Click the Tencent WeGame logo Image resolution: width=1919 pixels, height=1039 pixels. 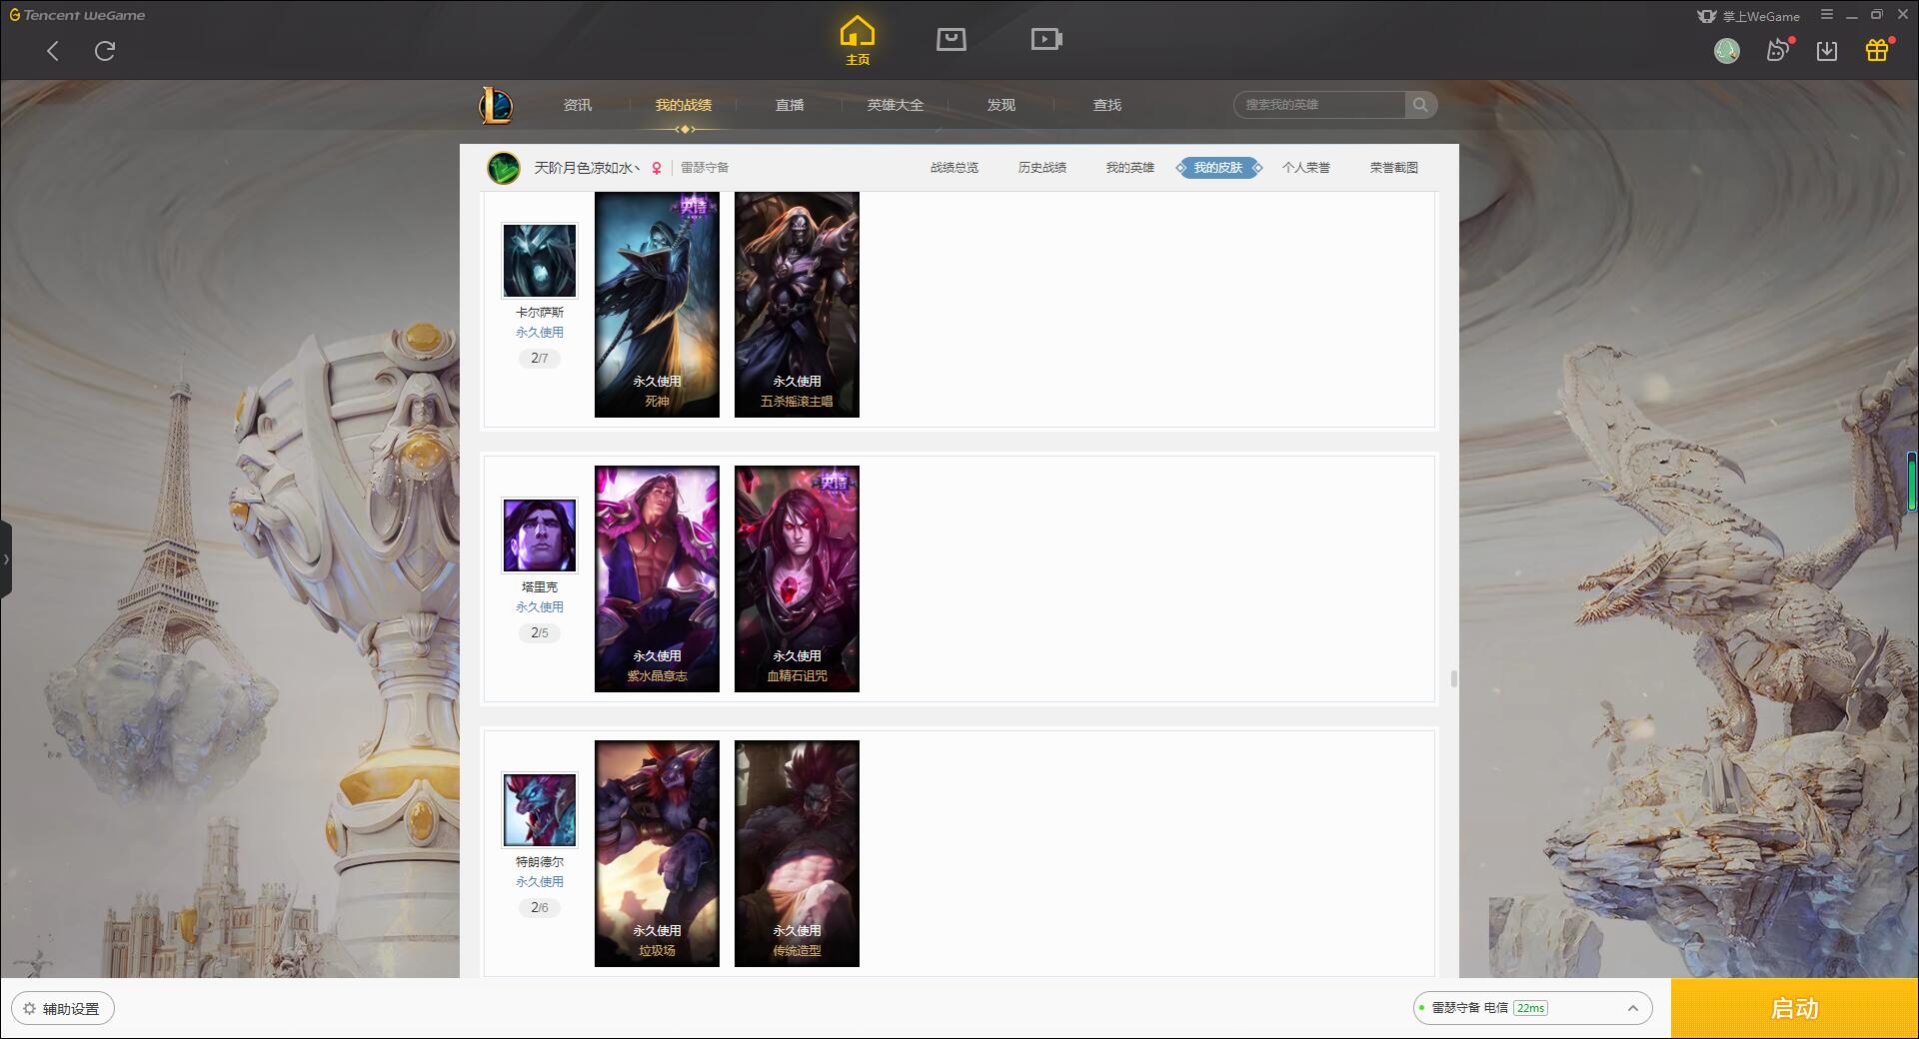pyautogui.click(x=77, y=15)
